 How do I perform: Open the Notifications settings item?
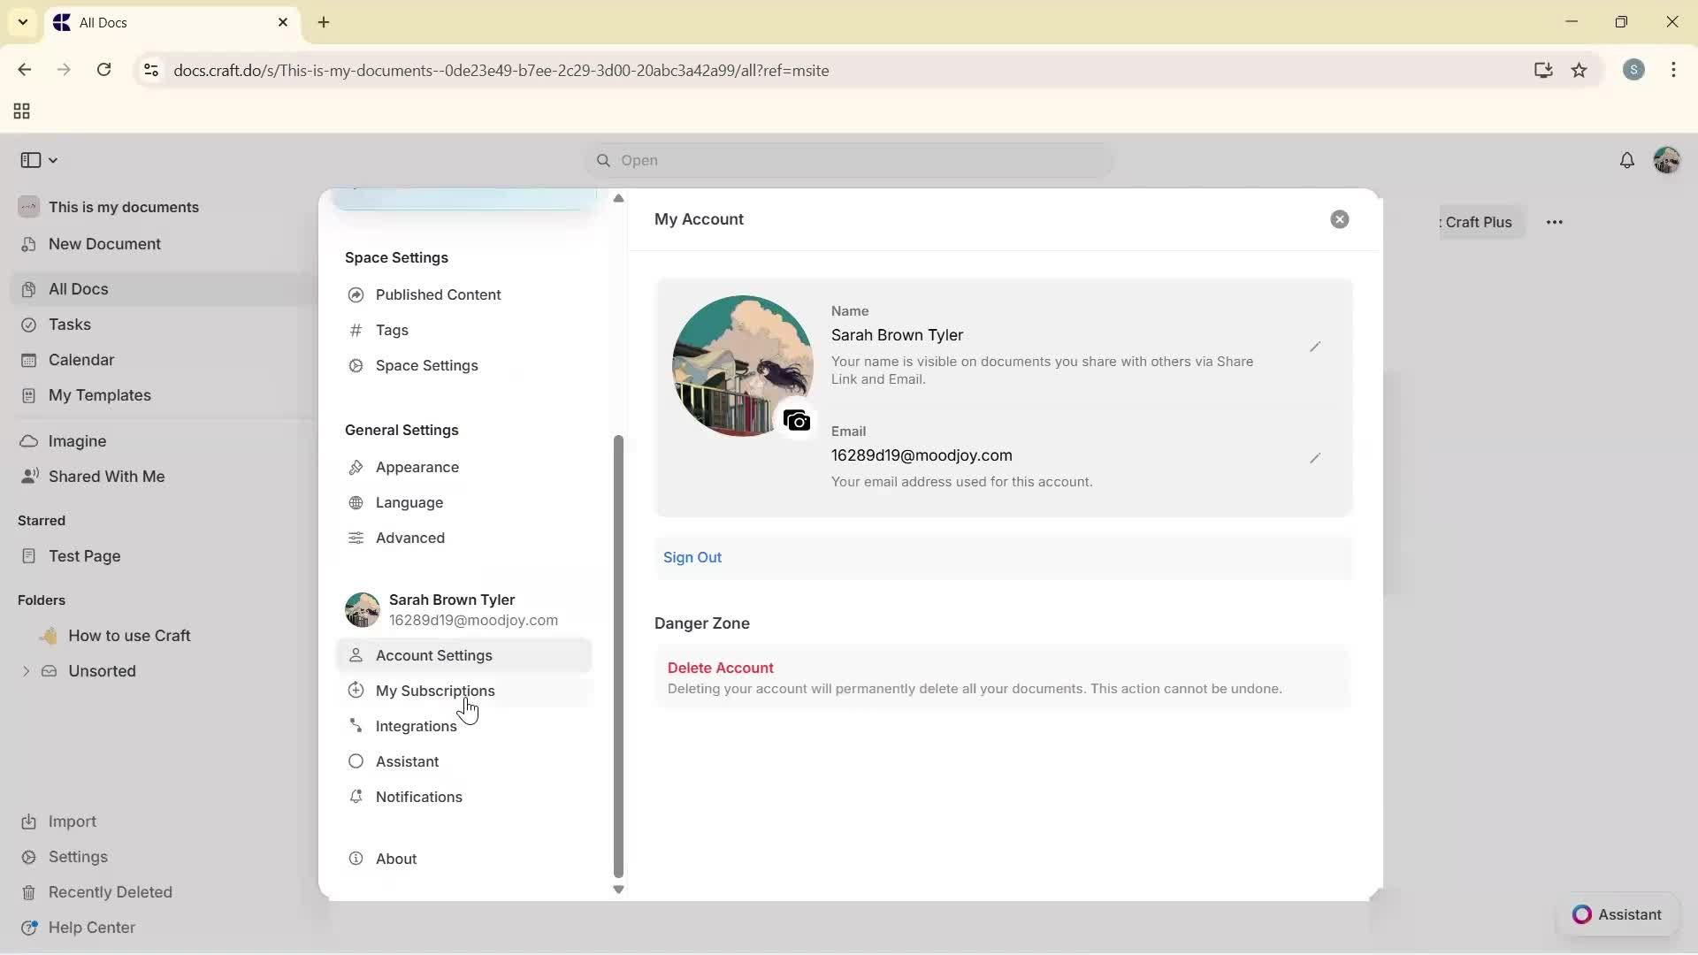click(418, 797)
